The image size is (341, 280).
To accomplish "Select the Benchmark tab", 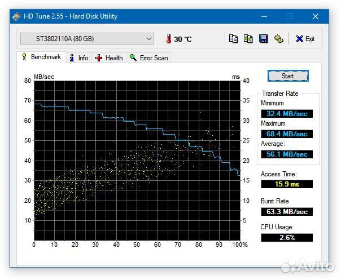I will coord(41,57).
